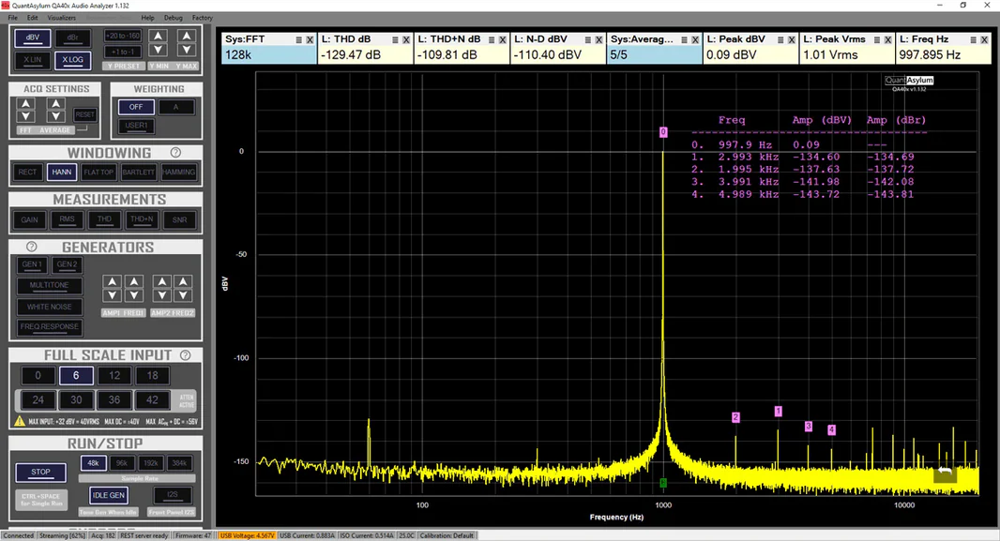Click the Generators help question mark icon
Image resolution: width=1000 pixels, height=541 pixels.
32,247
